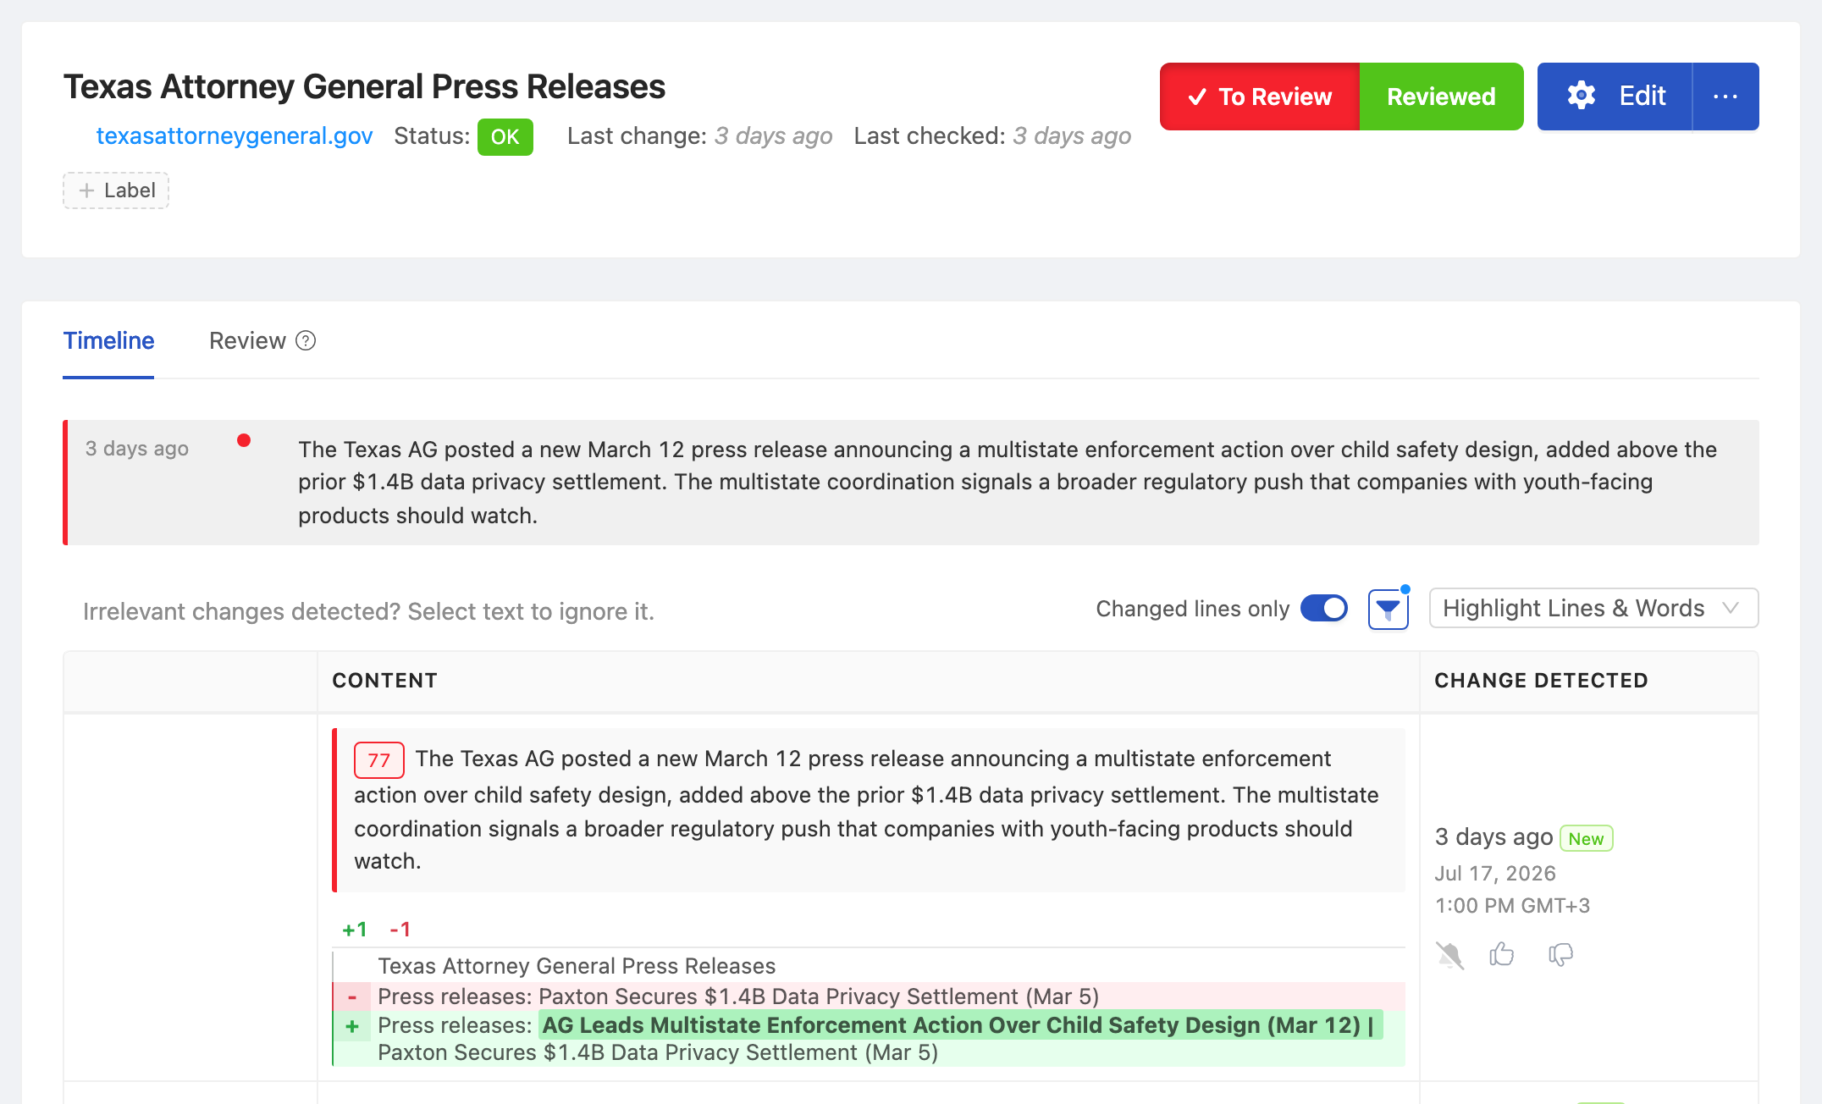Click the green New badge
The width and height of the screenshot is (1822, 1104).
click(x=1586, y=838)
